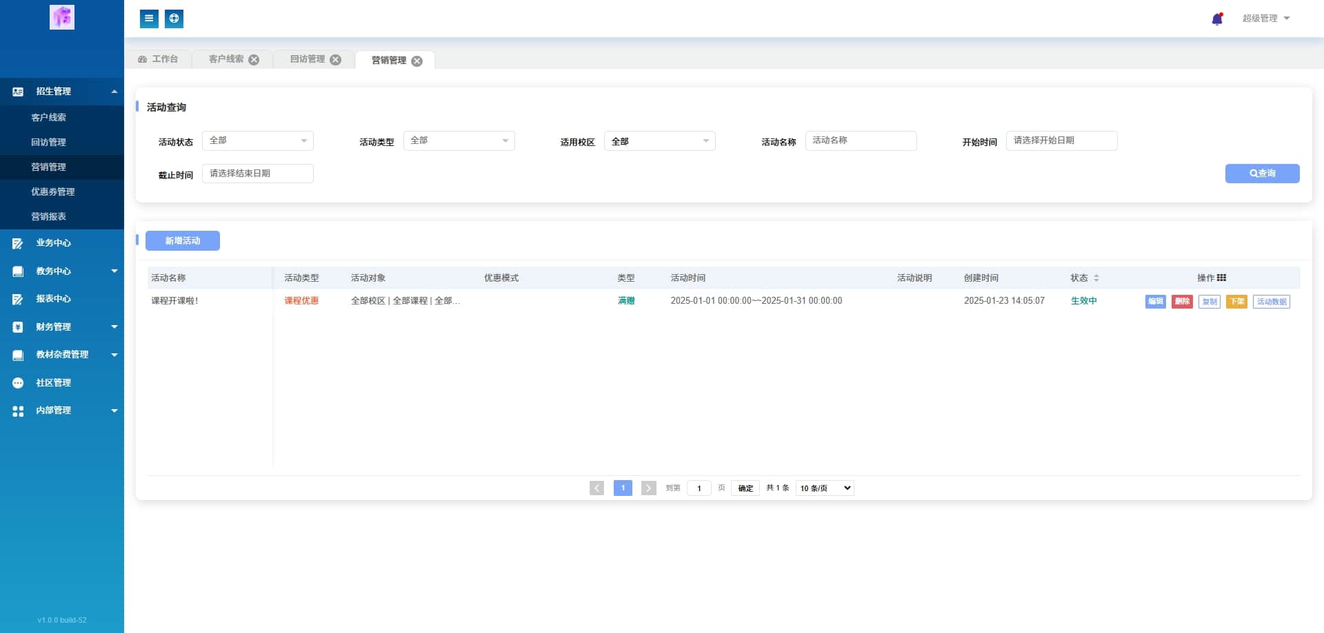Focus the 活动名称 input field
This screenshot has height=633, width=1324.
861,141
